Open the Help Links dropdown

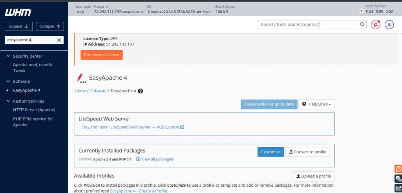pyautogui.click(x=316, y=104)
